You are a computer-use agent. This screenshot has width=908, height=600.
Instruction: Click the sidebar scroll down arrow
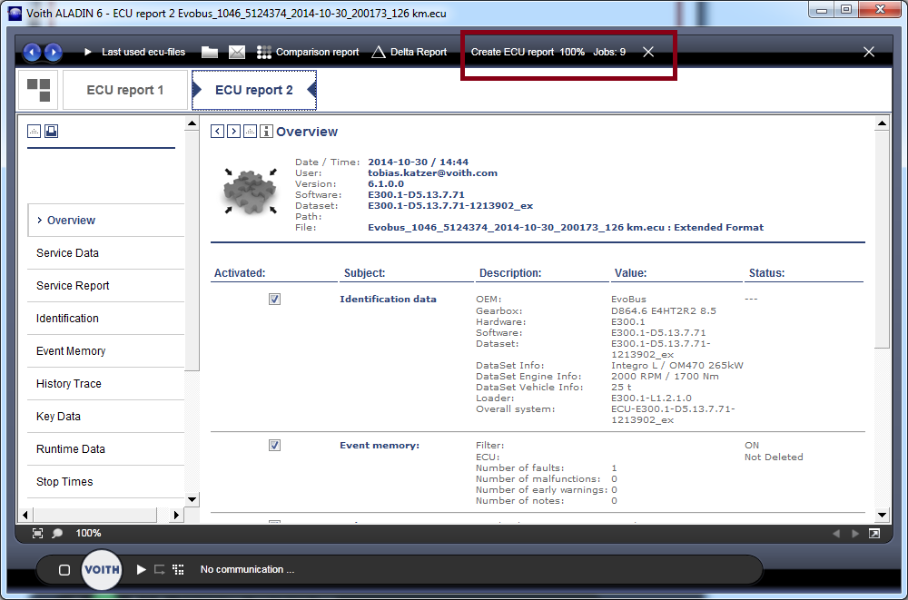192,499
